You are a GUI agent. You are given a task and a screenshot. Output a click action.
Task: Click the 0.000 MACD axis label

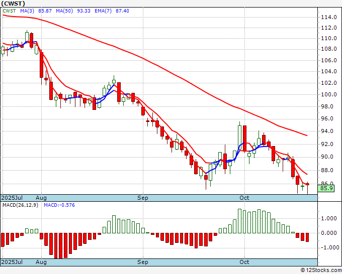[329, 233]
